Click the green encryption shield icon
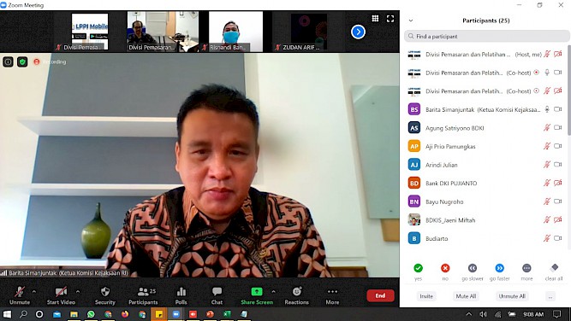 [x=22, y=62]
